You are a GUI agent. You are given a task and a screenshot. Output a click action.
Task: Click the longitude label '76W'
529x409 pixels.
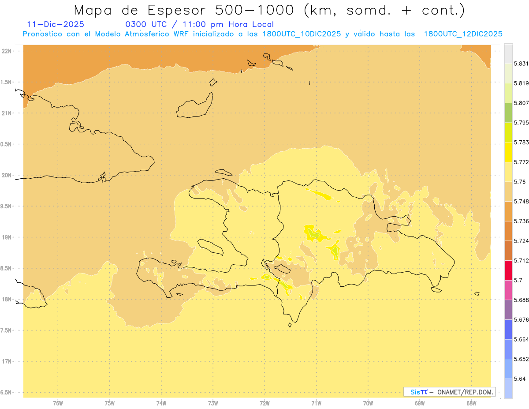tap(58, 403)
